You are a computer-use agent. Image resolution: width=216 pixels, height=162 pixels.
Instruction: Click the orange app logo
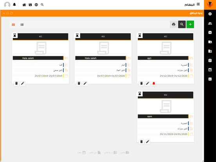pyautogui.click(x=210, y=5)
